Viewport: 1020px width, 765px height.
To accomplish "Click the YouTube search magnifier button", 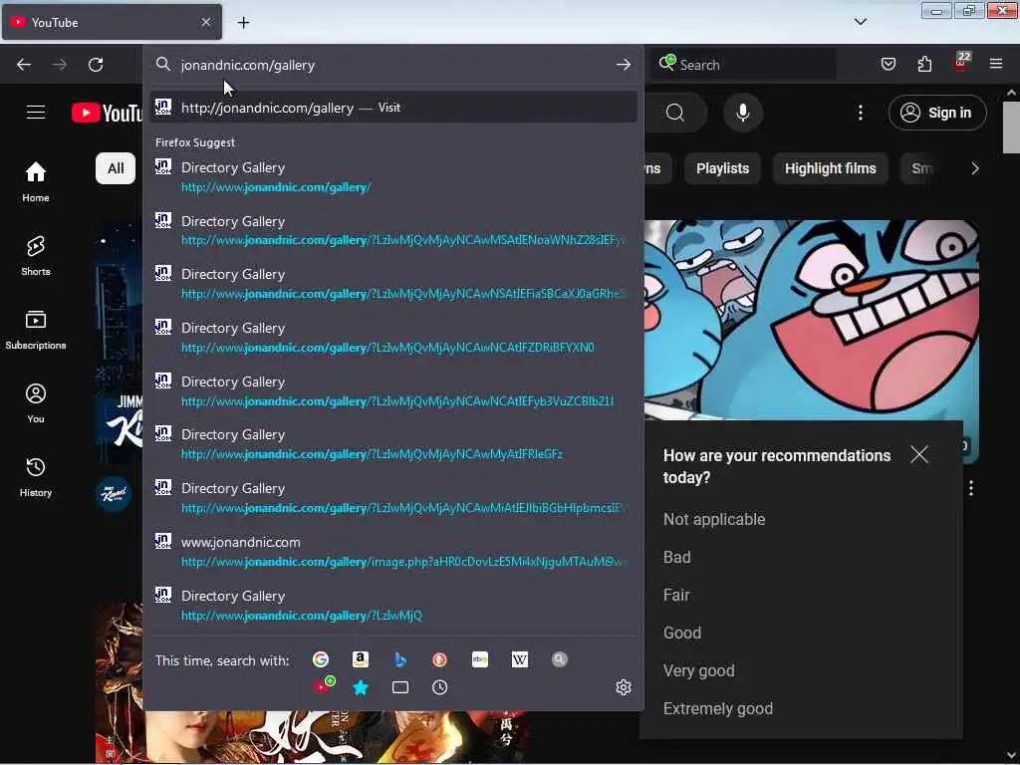I will coord(675,113).
